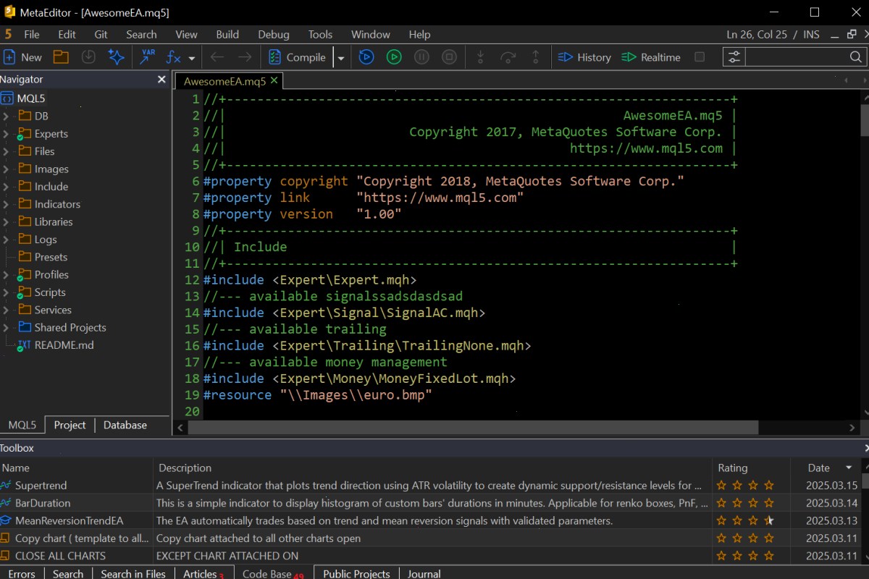Select the MQL5 root node icon

point(7,98)
